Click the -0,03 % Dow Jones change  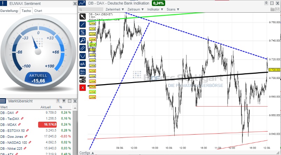[65, 136]
